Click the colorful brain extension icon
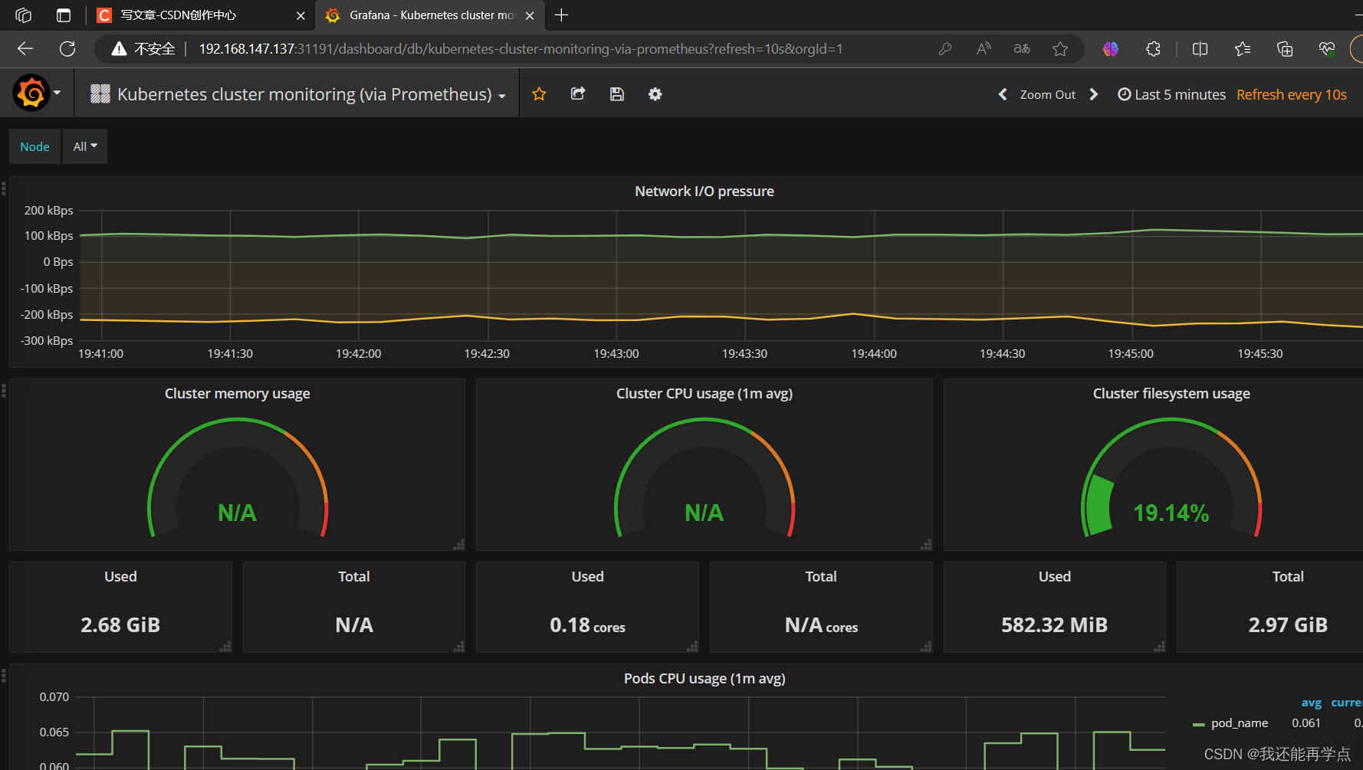This screenshot has height=770, width=1363. (x=1111, y=49)
